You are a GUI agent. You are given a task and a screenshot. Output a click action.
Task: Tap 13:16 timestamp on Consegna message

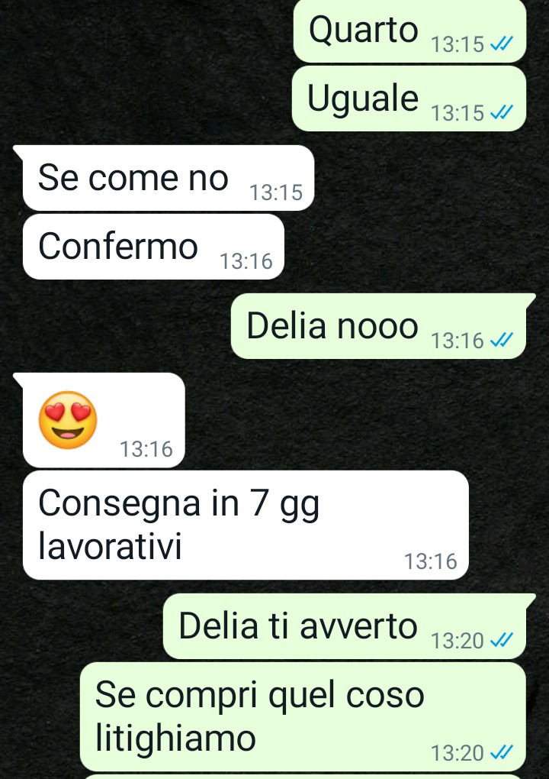pyautogui.click(x=431, y=561)
